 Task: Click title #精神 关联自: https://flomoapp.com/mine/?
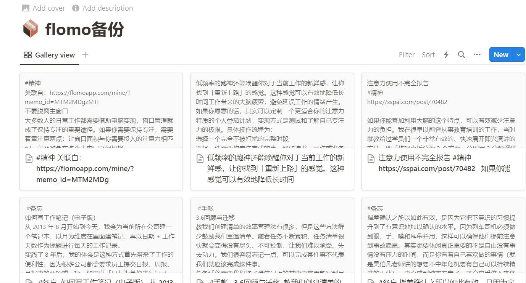pos(85,169)
